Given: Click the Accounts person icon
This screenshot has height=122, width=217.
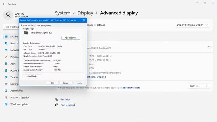Looking at the screenshot, I should tap(6, 70).
